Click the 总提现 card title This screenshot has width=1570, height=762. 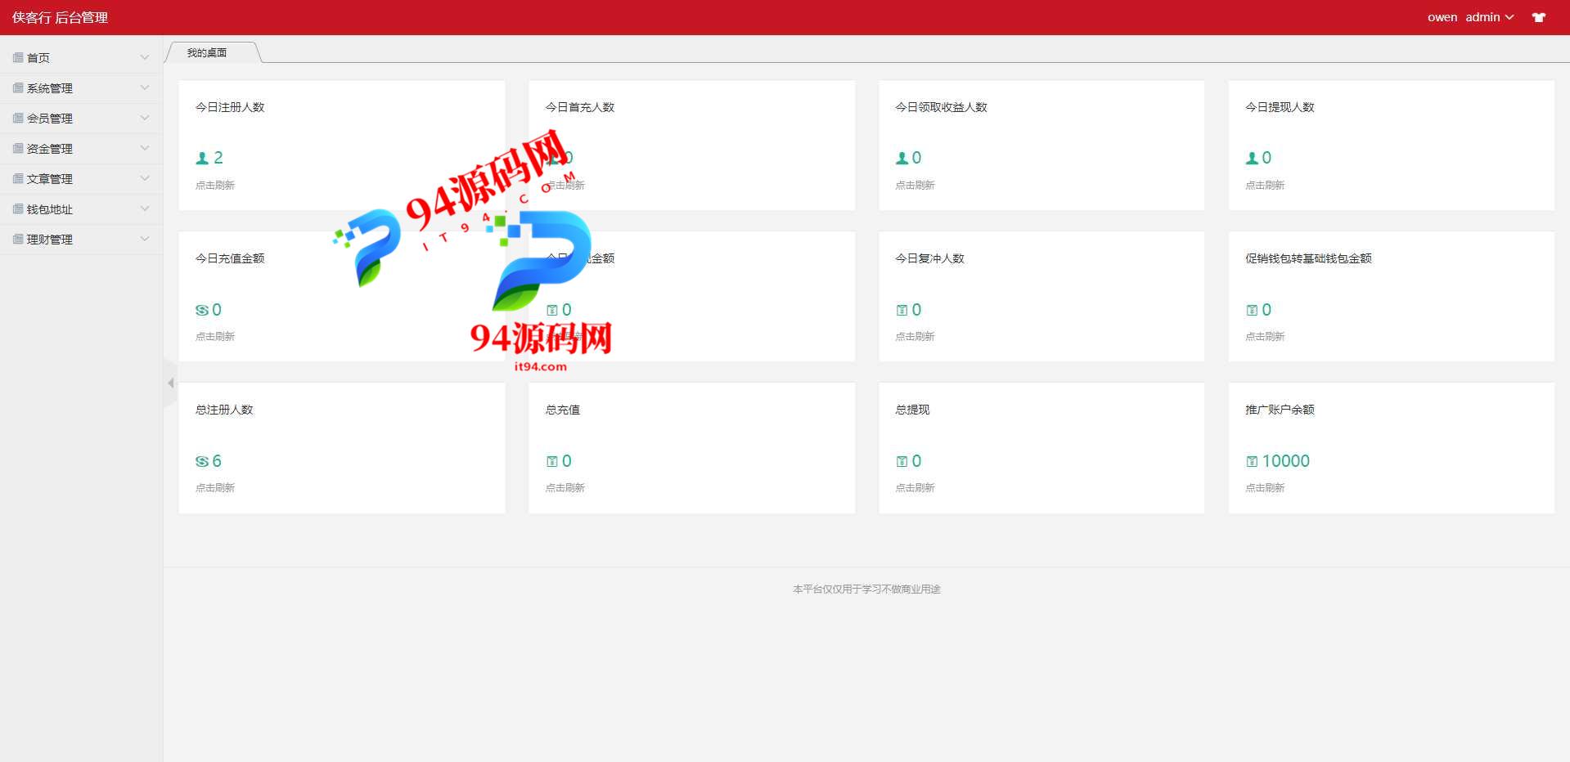click(x=912, y=410)
